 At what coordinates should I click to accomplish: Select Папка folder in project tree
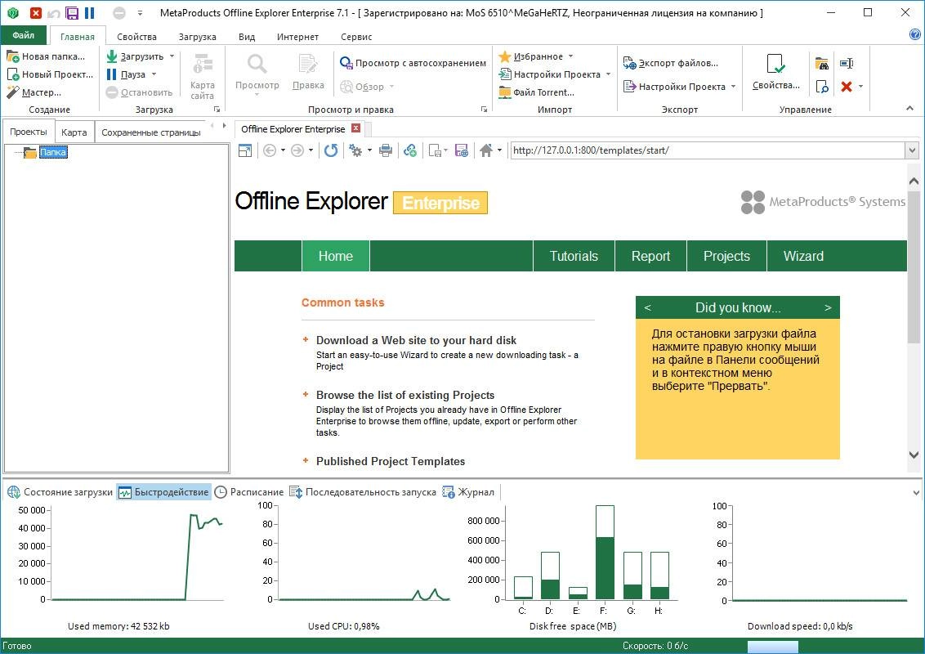pyautogui.click(x=53, y=152)
